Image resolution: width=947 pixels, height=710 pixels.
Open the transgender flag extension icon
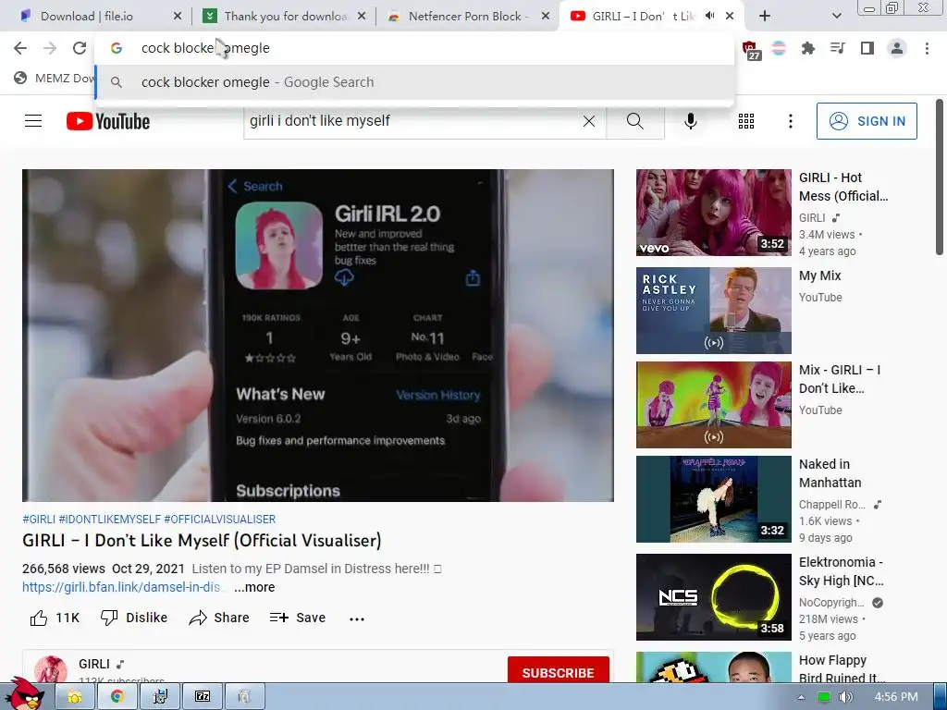(x=779, y=48)
